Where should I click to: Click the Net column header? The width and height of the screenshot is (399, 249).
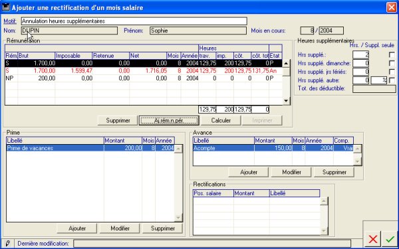coord(148,56)
